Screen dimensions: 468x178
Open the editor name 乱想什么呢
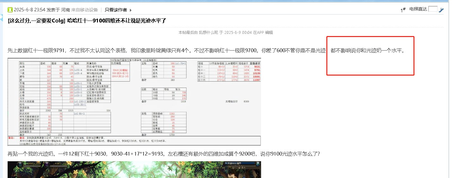coord(208,32)
